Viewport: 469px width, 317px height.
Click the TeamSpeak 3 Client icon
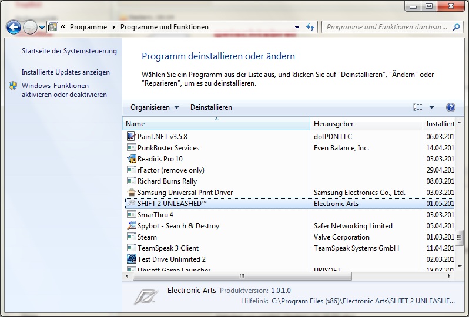(131, 248)
